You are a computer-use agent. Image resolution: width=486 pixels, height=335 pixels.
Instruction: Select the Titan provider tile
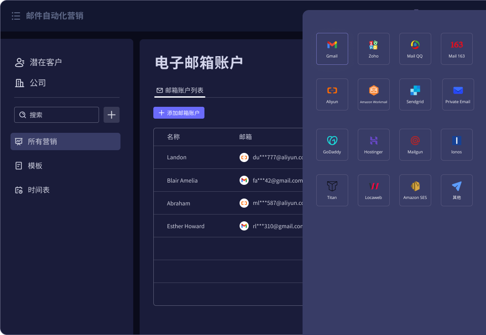click(x=332, y=190)
